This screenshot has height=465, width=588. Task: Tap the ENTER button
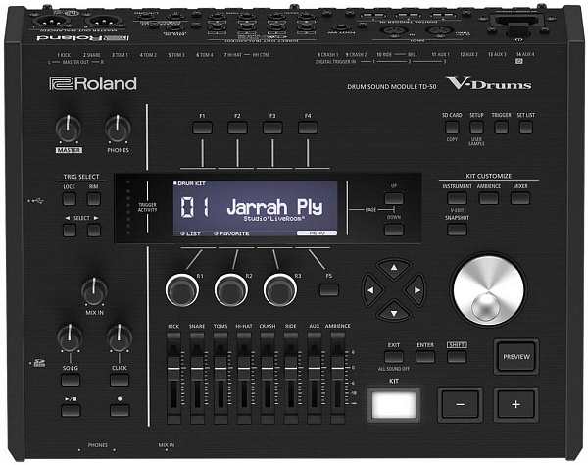click(425, 356)
